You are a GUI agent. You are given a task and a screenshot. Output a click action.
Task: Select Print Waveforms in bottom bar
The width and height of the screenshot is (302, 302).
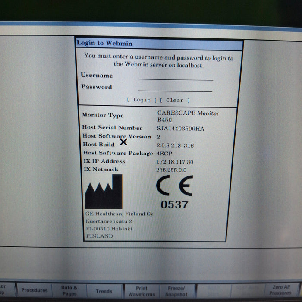point(142,291)
